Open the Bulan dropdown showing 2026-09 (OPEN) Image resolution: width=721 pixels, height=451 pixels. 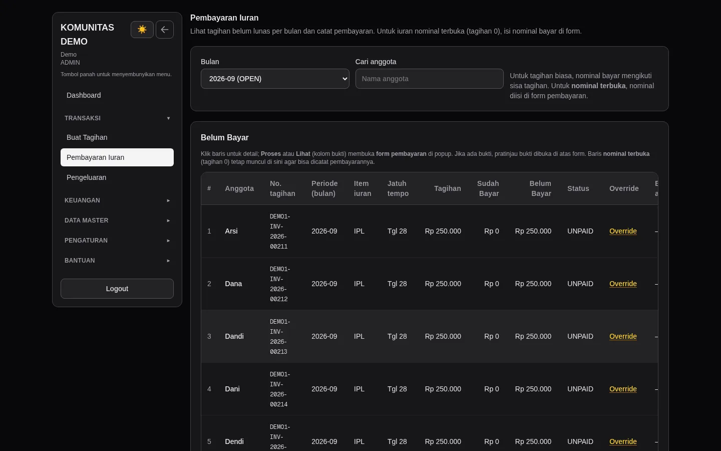(x=275, y=79)
